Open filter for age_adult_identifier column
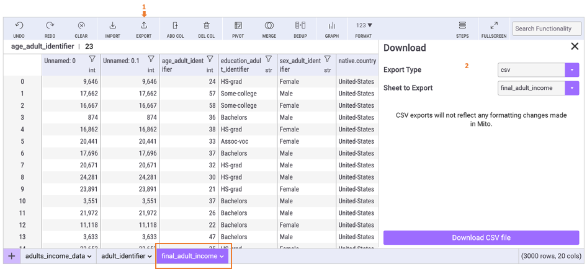Viewport: 587px width, 269px height. 210,59
